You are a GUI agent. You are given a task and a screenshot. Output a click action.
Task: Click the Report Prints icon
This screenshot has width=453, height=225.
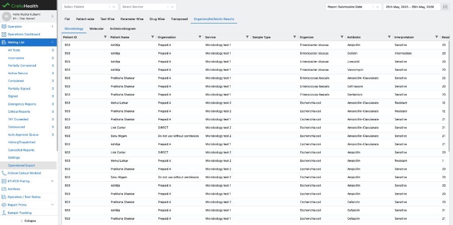click(x=4, y=205)
